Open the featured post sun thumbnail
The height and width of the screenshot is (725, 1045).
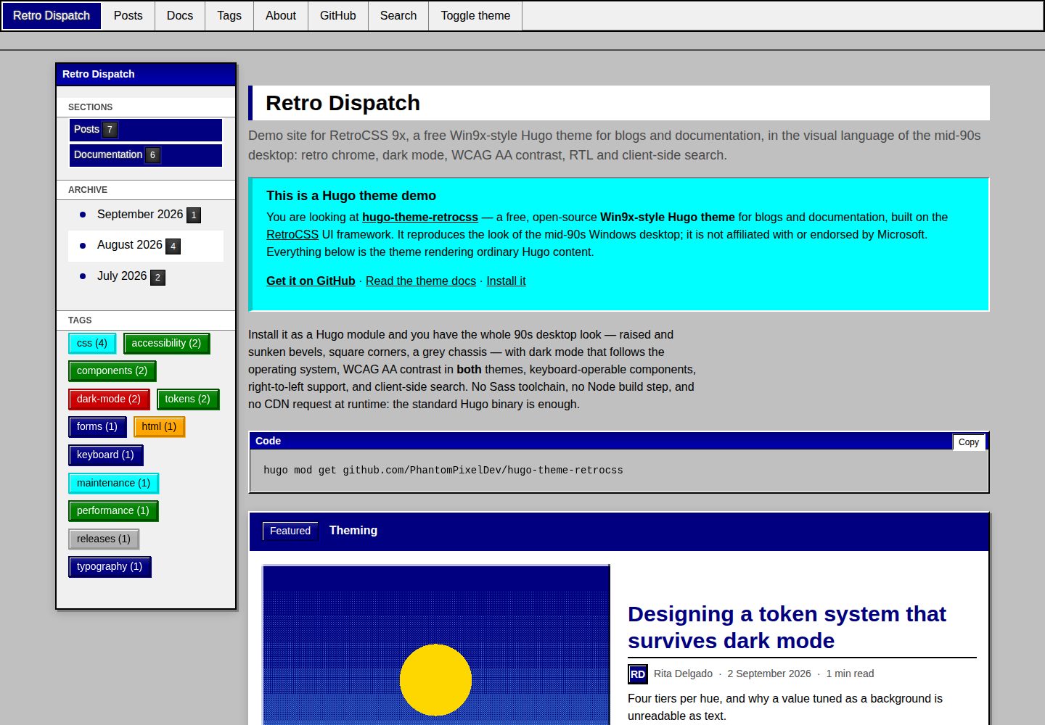pyautogui.click(x=436, y=645)
